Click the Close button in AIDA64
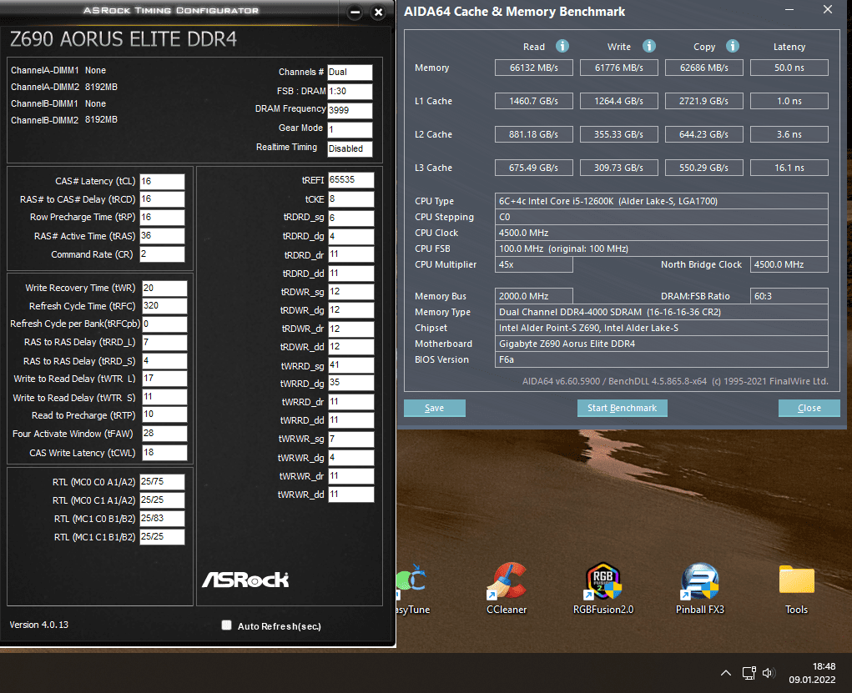Image resolution: width=852 pixels, height=693 pixels. click(809, 408)
